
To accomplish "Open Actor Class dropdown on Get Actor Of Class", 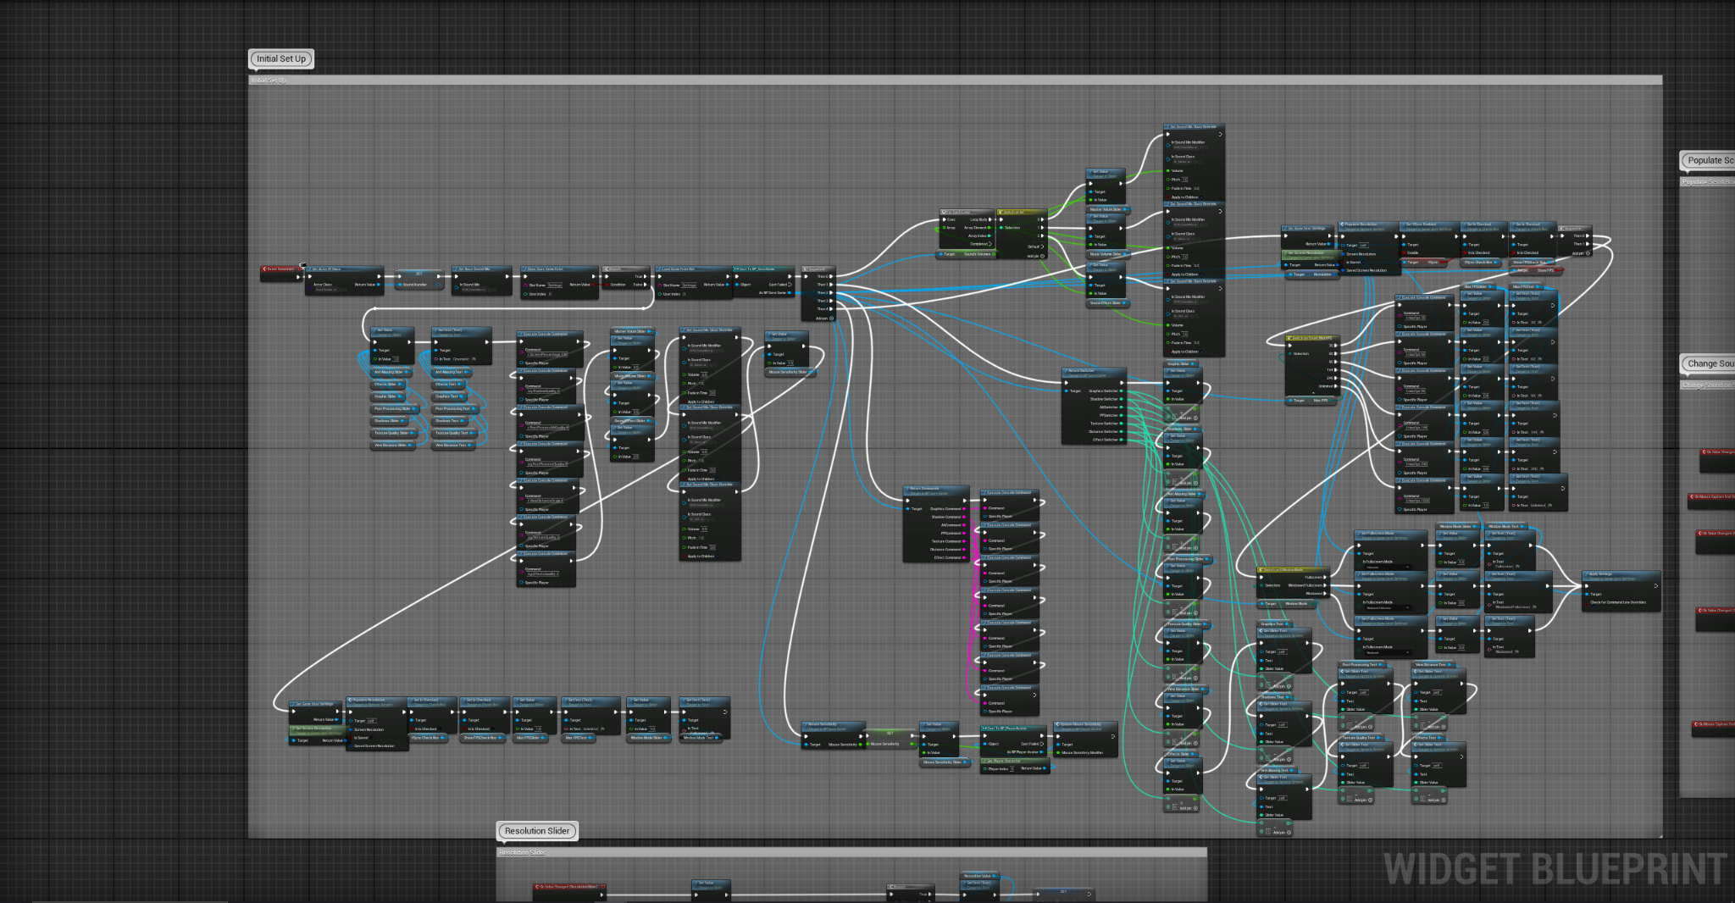I will (x=326, y=290).
